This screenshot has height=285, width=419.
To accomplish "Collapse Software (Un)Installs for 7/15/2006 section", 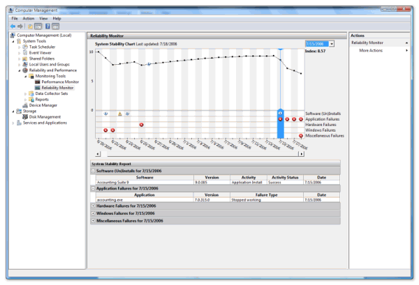I will (x=93, y=171).
